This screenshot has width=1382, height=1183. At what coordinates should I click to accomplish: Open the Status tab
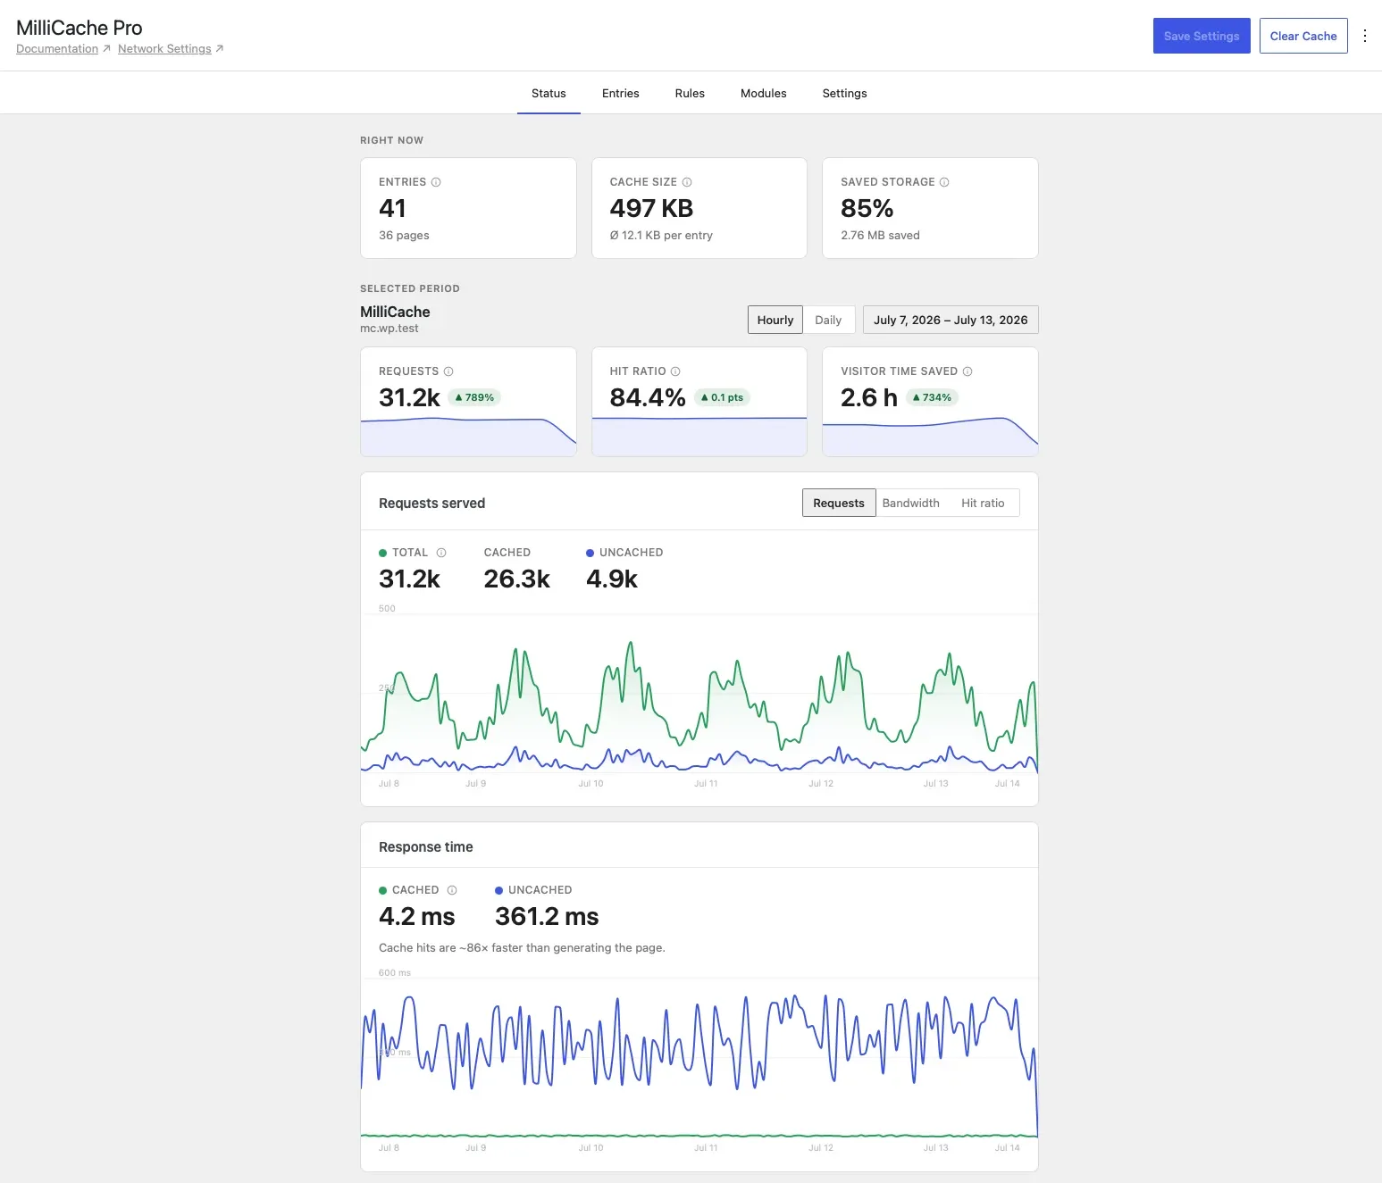[549, 93]
